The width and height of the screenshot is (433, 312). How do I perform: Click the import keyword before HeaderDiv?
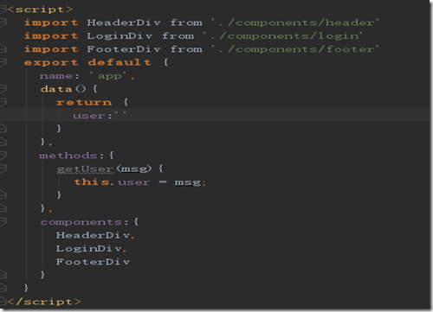tap(51, 22)
